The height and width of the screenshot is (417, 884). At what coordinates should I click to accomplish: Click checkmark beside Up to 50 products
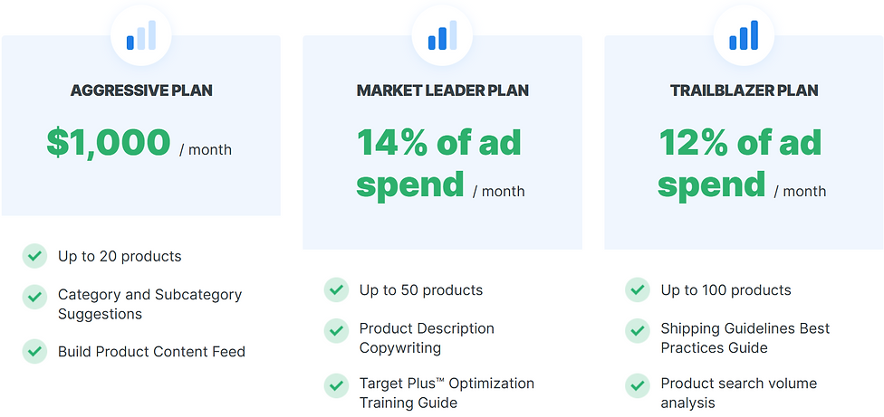pos(336,289)
